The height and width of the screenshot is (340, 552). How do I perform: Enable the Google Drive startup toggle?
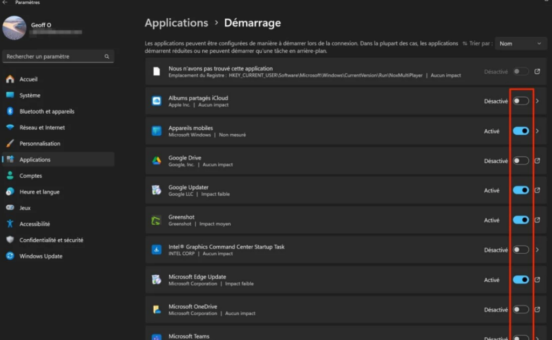tap(521, 161)
